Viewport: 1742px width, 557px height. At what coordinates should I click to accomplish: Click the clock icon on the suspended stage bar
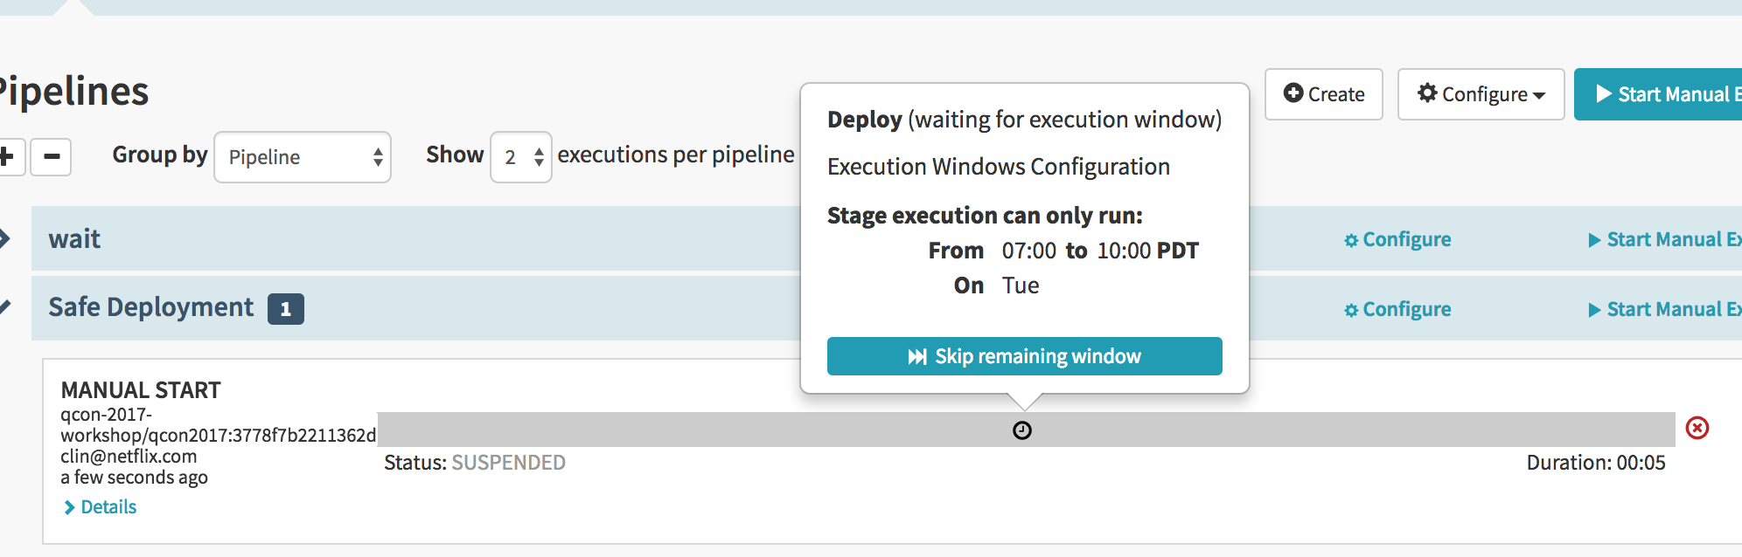1021,430
